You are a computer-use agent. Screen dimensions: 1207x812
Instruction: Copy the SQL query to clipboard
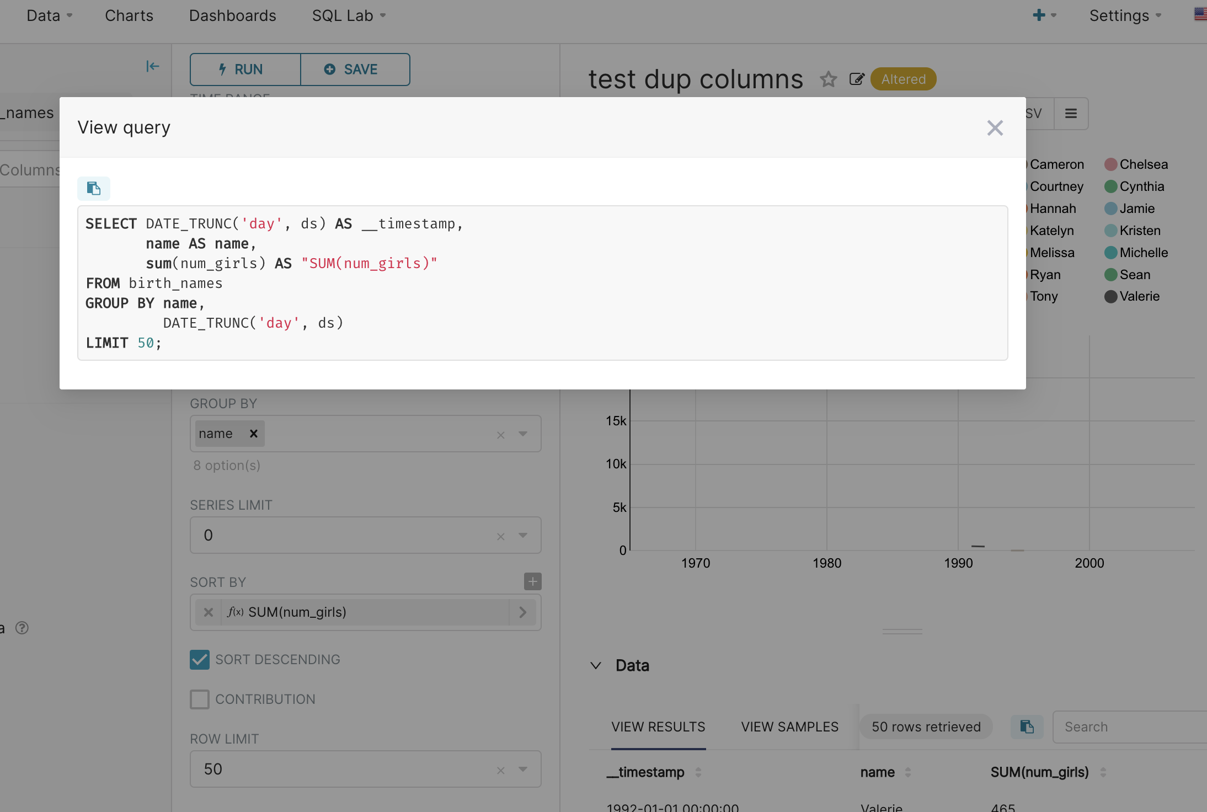click(94, 189)
